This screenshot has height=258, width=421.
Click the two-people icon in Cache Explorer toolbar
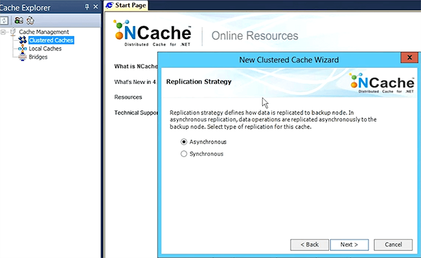[x=19, y=20]
